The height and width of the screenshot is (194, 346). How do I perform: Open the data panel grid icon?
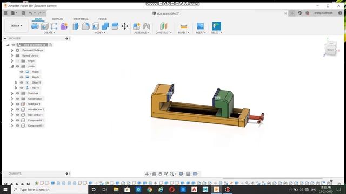6,13
